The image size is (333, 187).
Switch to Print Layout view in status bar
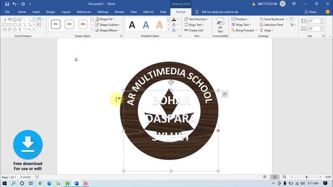point(274,177)
